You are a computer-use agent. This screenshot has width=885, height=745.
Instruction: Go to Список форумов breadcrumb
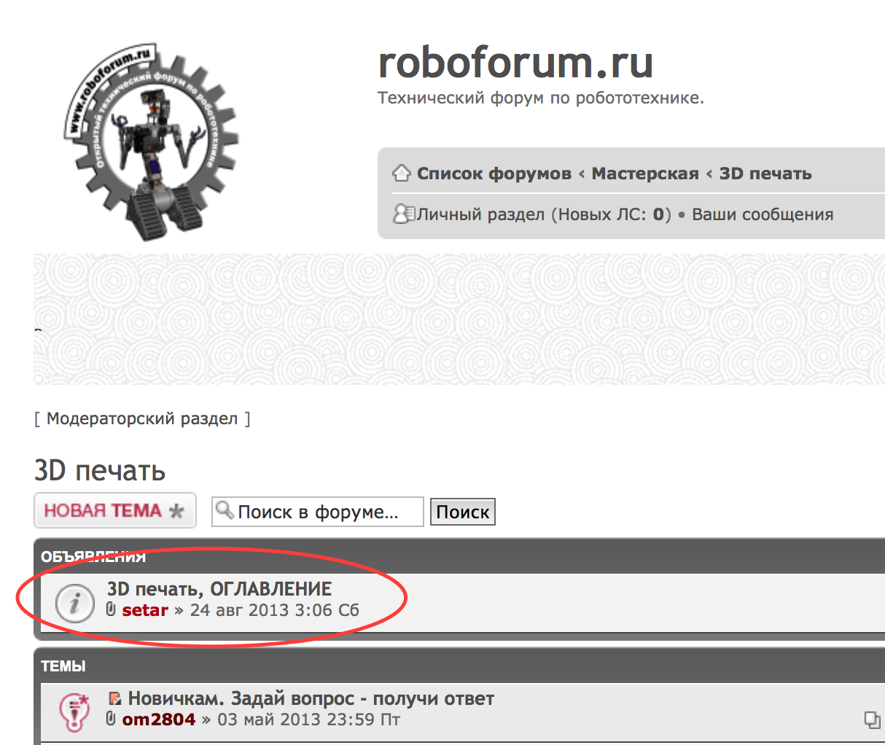[494, 173]
